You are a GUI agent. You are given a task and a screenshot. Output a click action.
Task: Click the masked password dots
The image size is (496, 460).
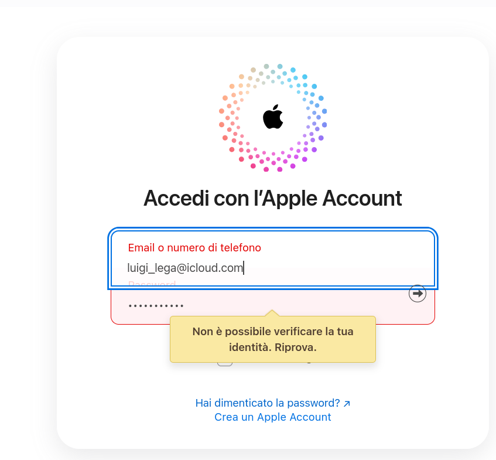click(156, 306)
